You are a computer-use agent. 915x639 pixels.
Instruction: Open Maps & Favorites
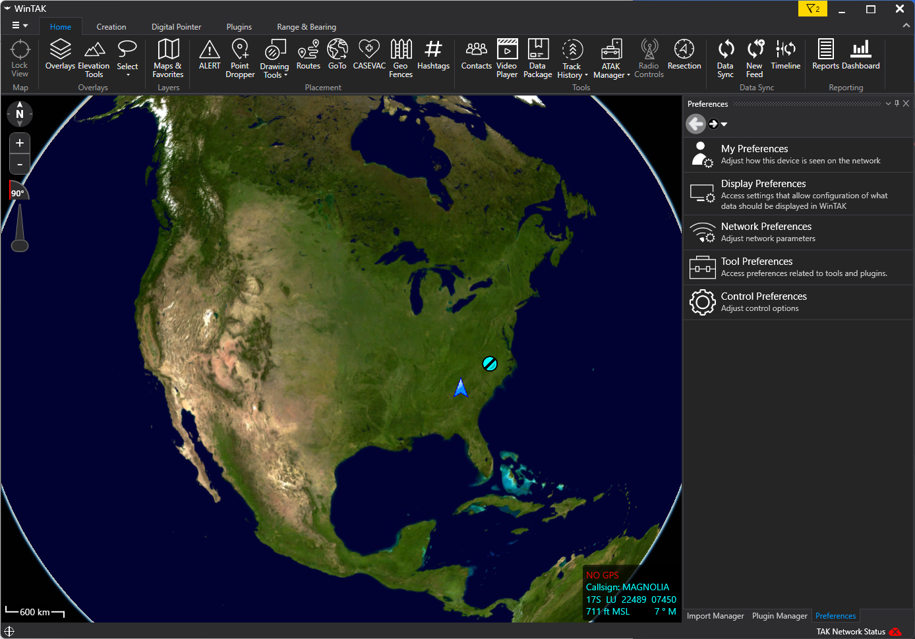pos(168,58)
